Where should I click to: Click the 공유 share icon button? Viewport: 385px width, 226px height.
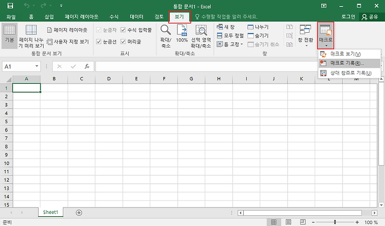370,17
